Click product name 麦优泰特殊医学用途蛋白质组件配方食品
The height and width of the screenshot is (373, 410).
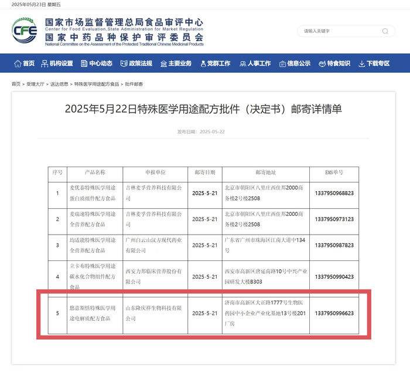[x=93, y=193]
